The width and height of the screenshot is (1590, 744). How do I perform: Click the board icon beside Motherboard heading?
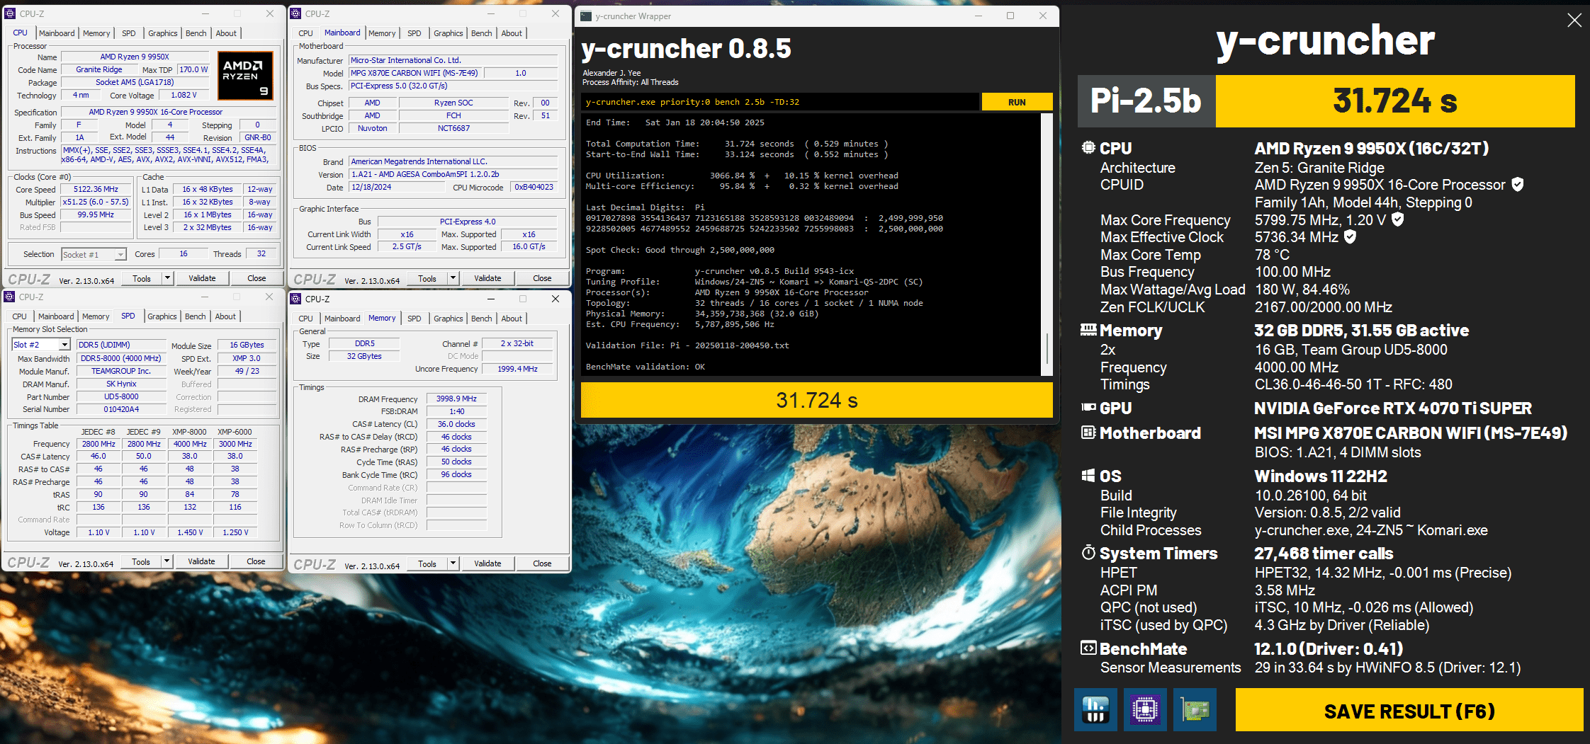[x=1088, y=433]
